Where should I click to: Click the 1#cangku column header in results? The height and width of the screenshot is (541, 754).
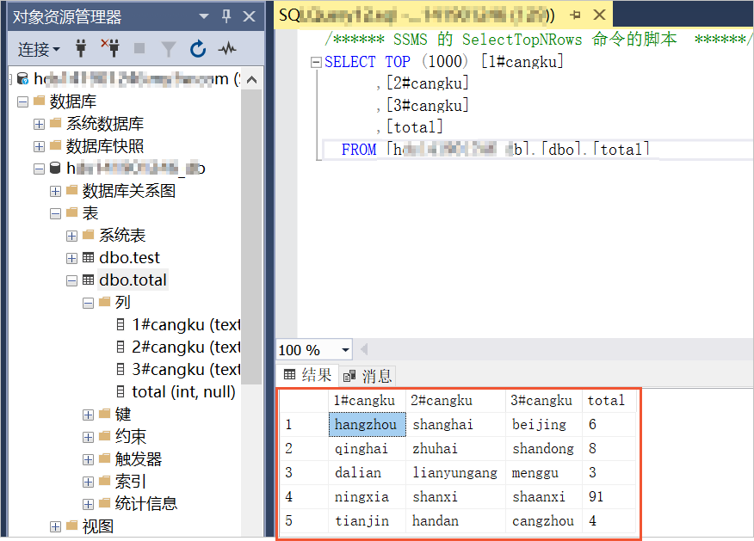pos(365,400)
